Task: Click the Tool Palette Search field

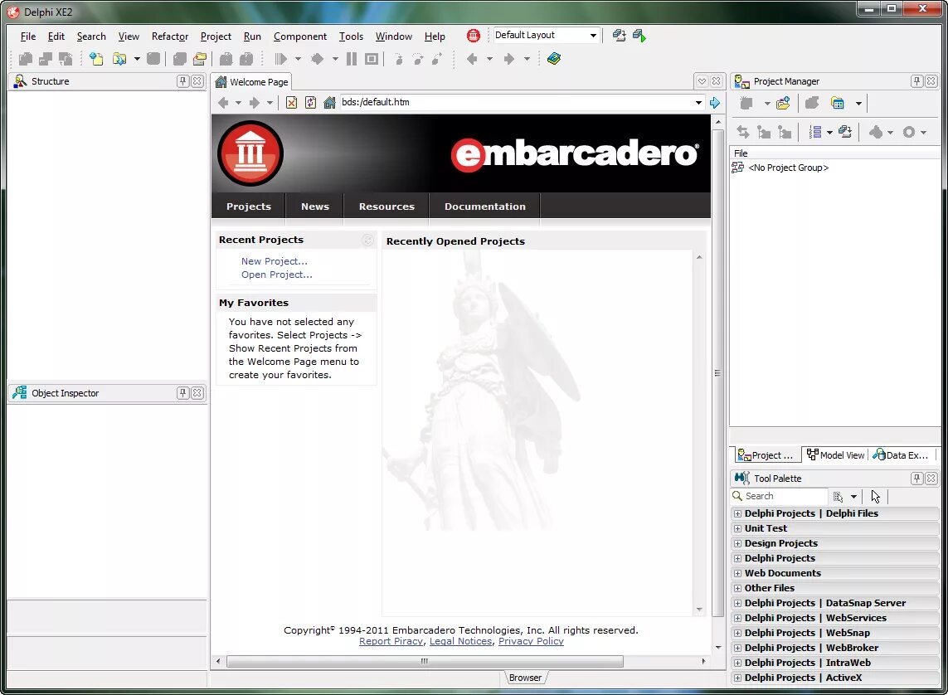Action: [779, 496]
